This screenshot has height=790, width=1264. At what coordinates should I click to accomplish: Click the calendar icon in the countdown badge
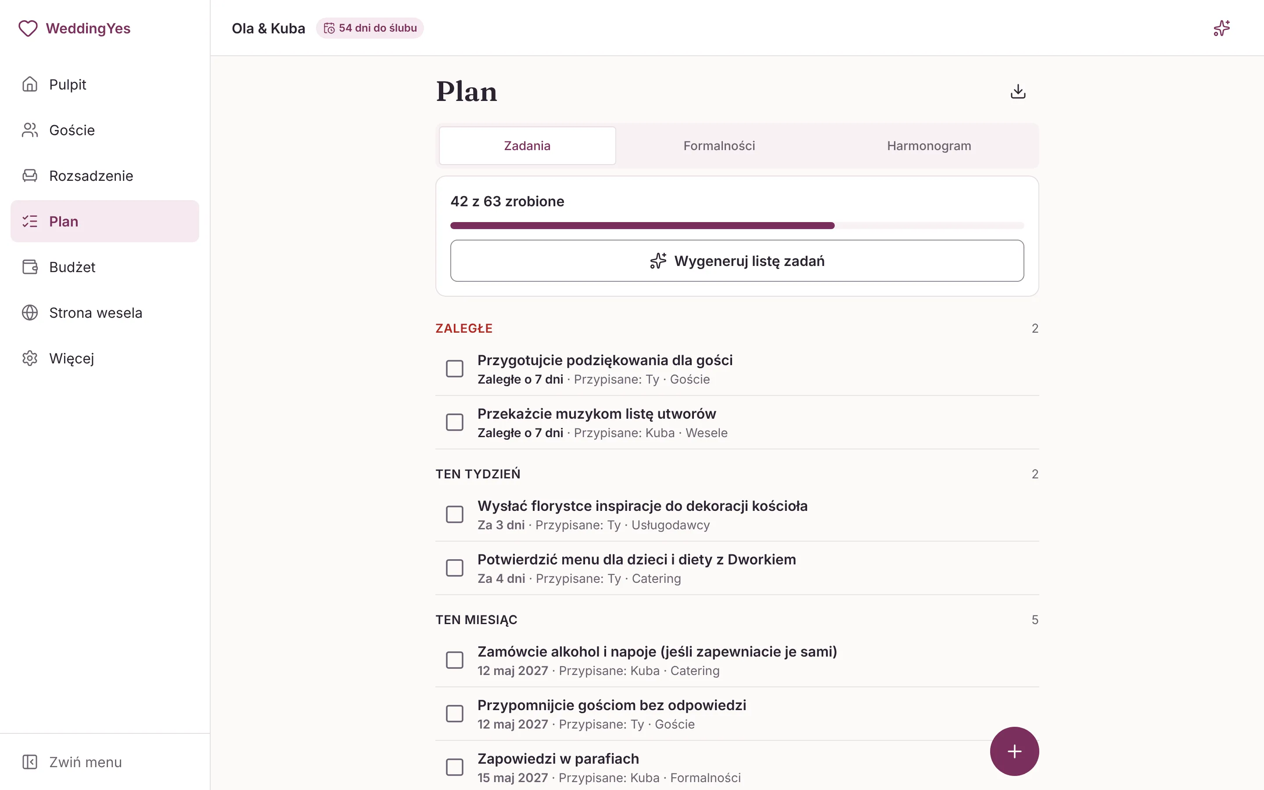tap(329, 28)
